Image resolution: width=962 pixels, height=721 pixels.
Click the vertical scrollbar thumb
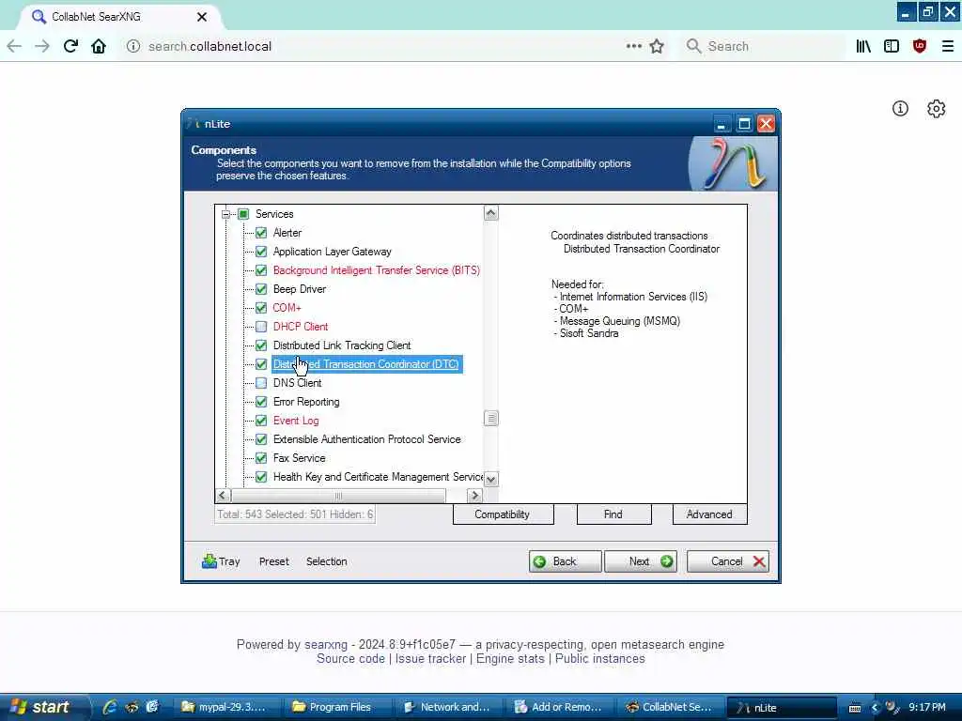coord(490,418)
